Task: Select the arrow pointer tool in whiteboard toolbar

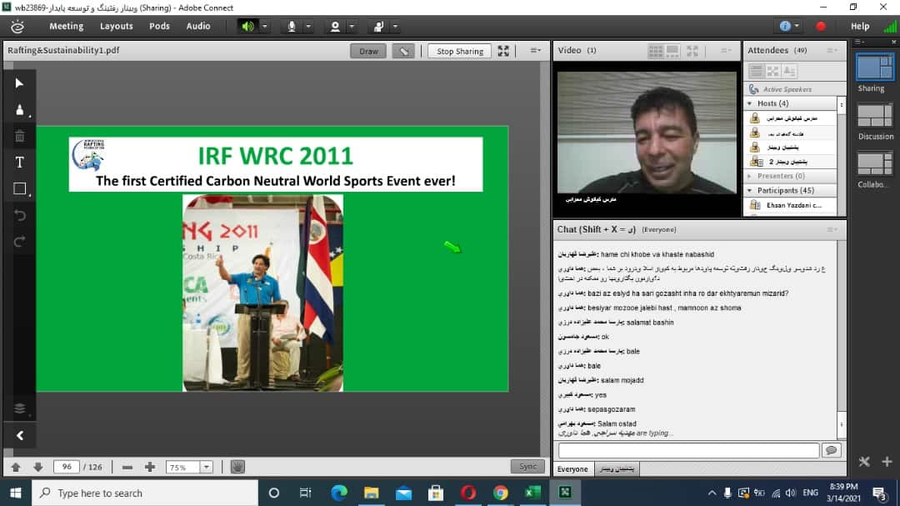Action: point(20,83)
